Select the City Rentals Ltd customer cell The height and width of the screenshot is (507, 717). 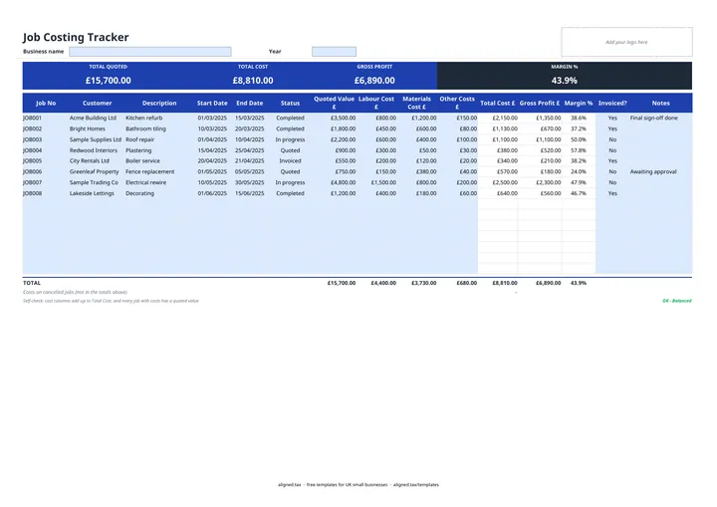90,161
